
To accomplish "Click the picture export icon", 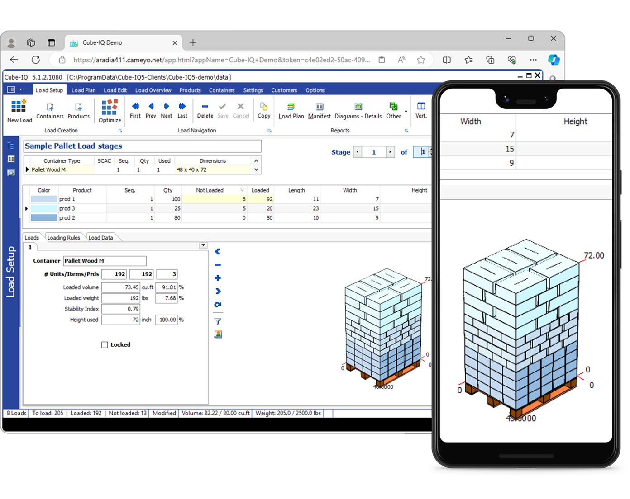I will point(218,334).
